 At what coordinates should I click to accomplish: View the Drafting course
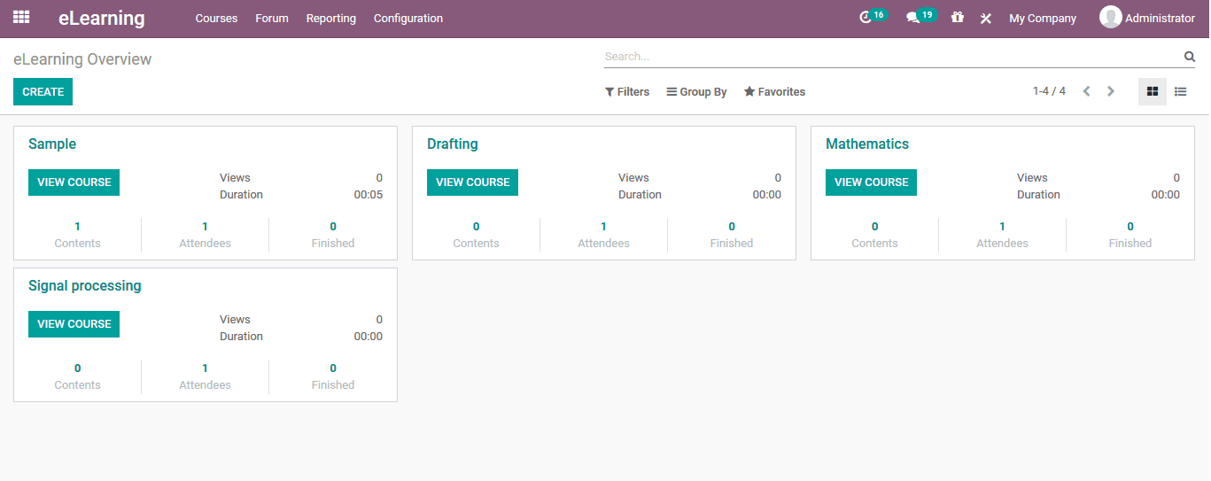coord(472,182)
